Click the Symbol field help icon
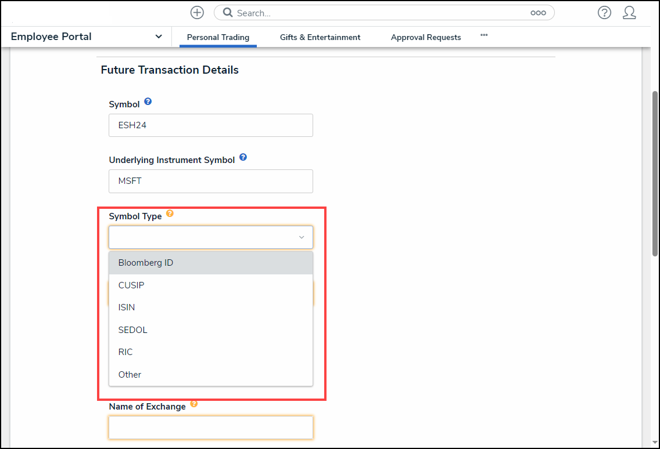The image size is (660, 449). (148, 102)
